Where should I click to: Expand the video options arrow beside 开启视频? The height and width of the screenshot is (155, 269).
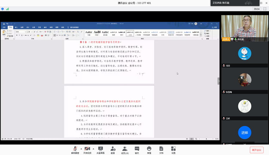pyautogui.click(x=93, y=148)
